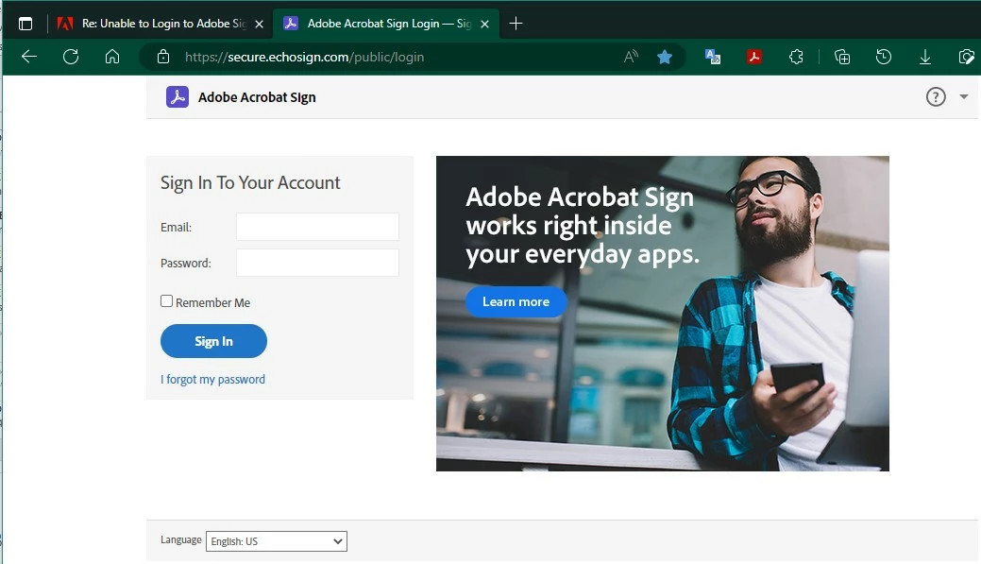Enable the Remember Me checkbox
The image size is (981, 564).
pyautogui.click(x=166, y=301)
